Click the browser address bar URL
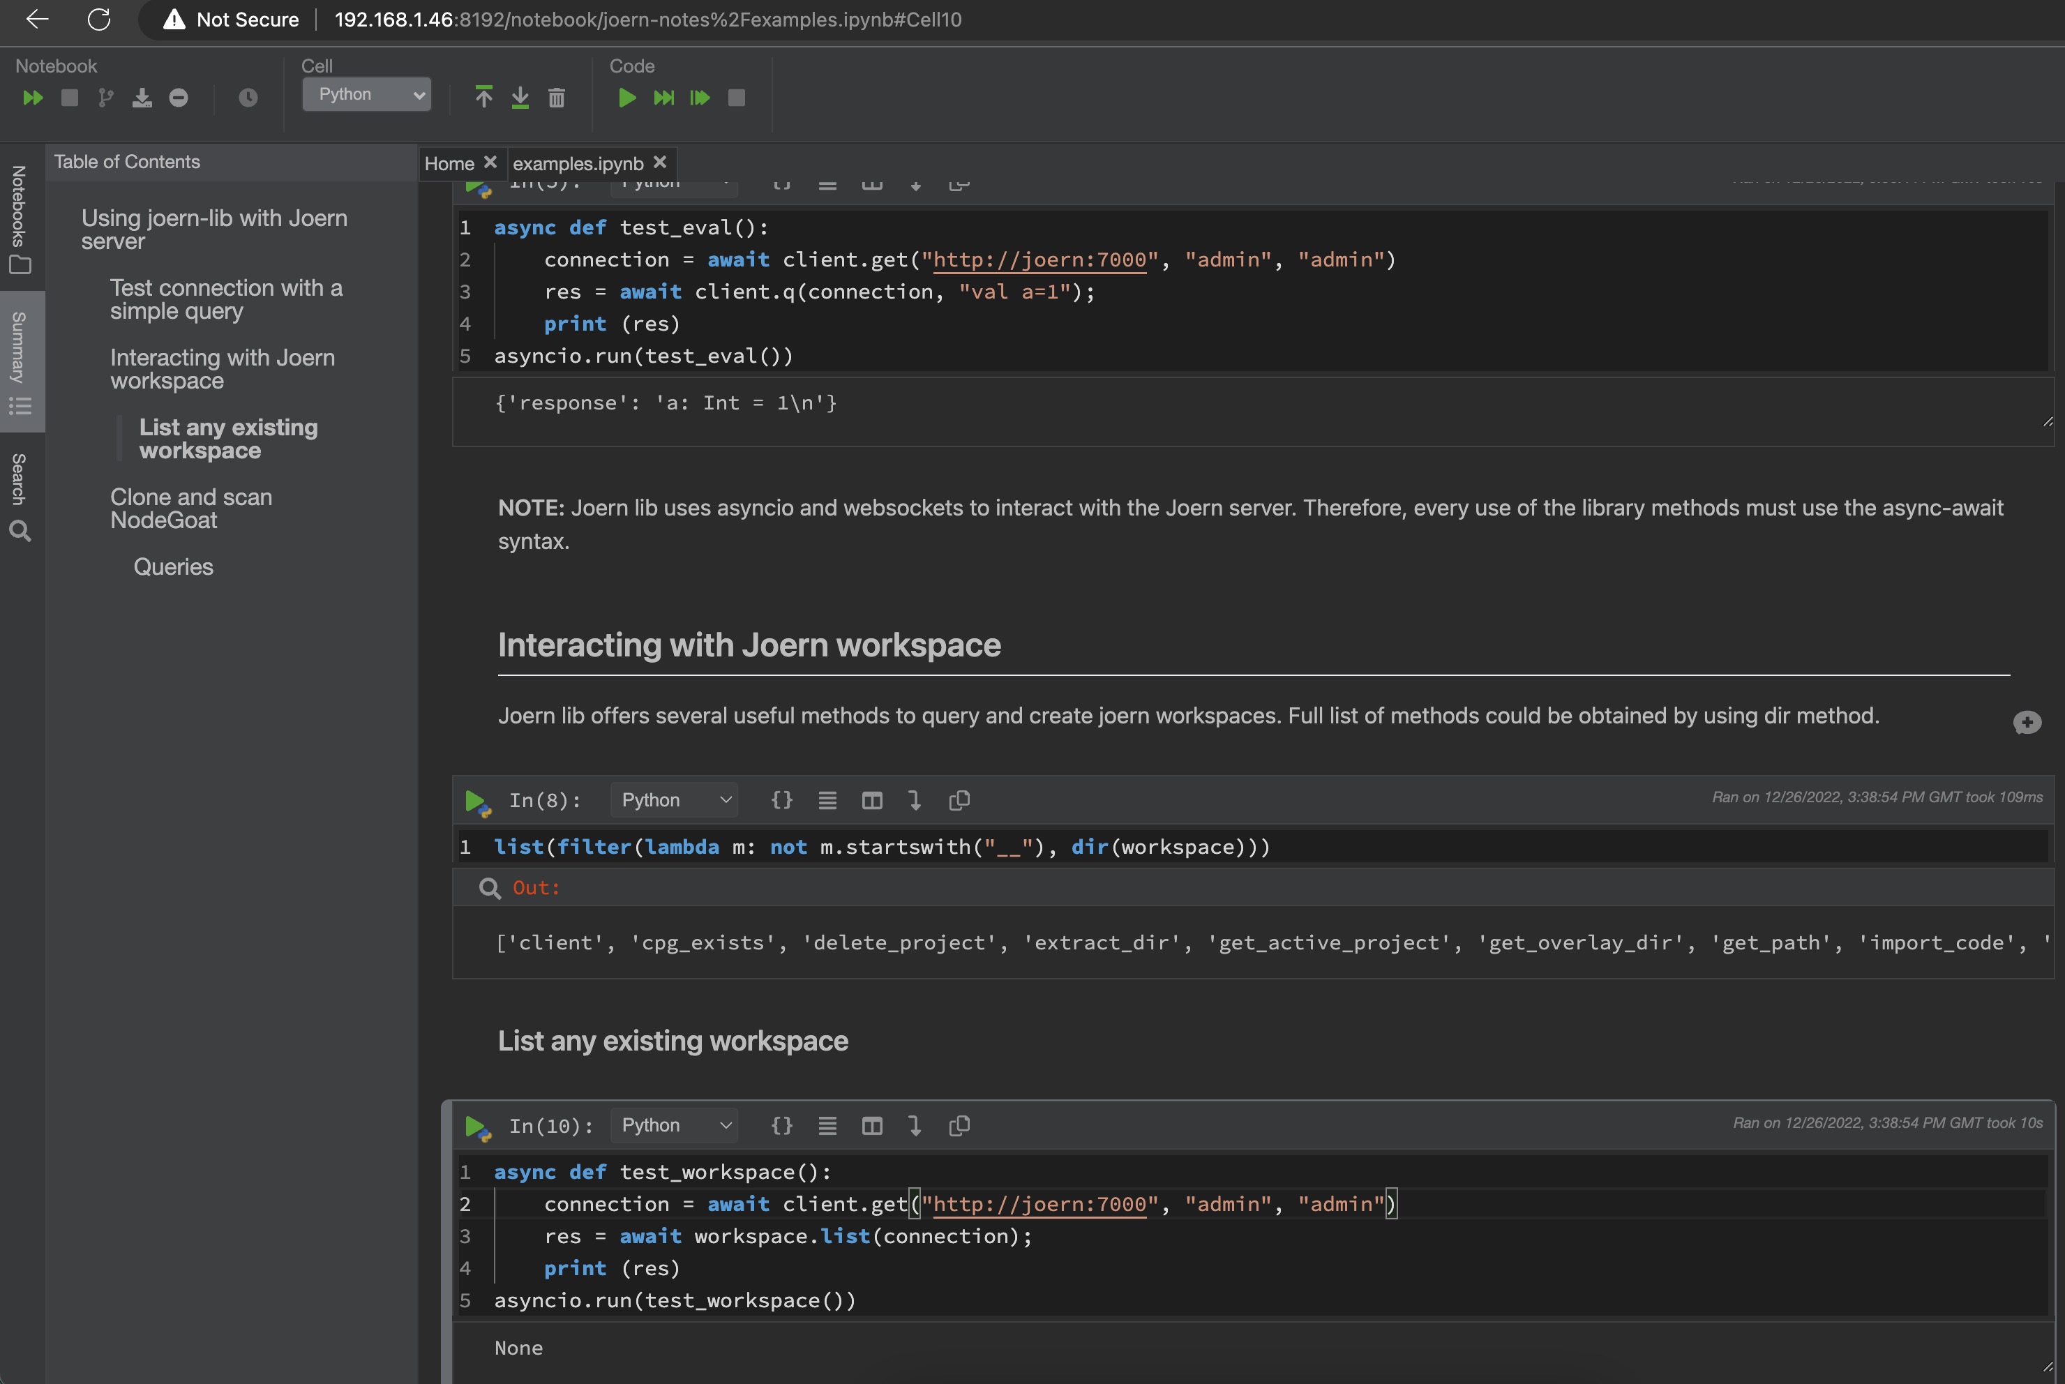The image size is (2065, 1384). (647, 20)
